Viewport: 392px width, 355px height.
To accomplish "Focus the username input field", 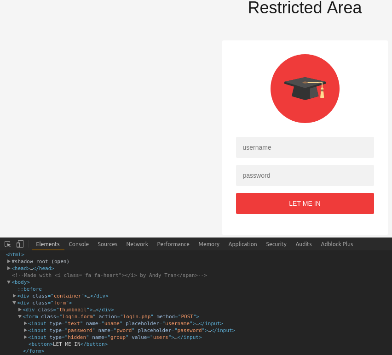I will pos(305,147).
